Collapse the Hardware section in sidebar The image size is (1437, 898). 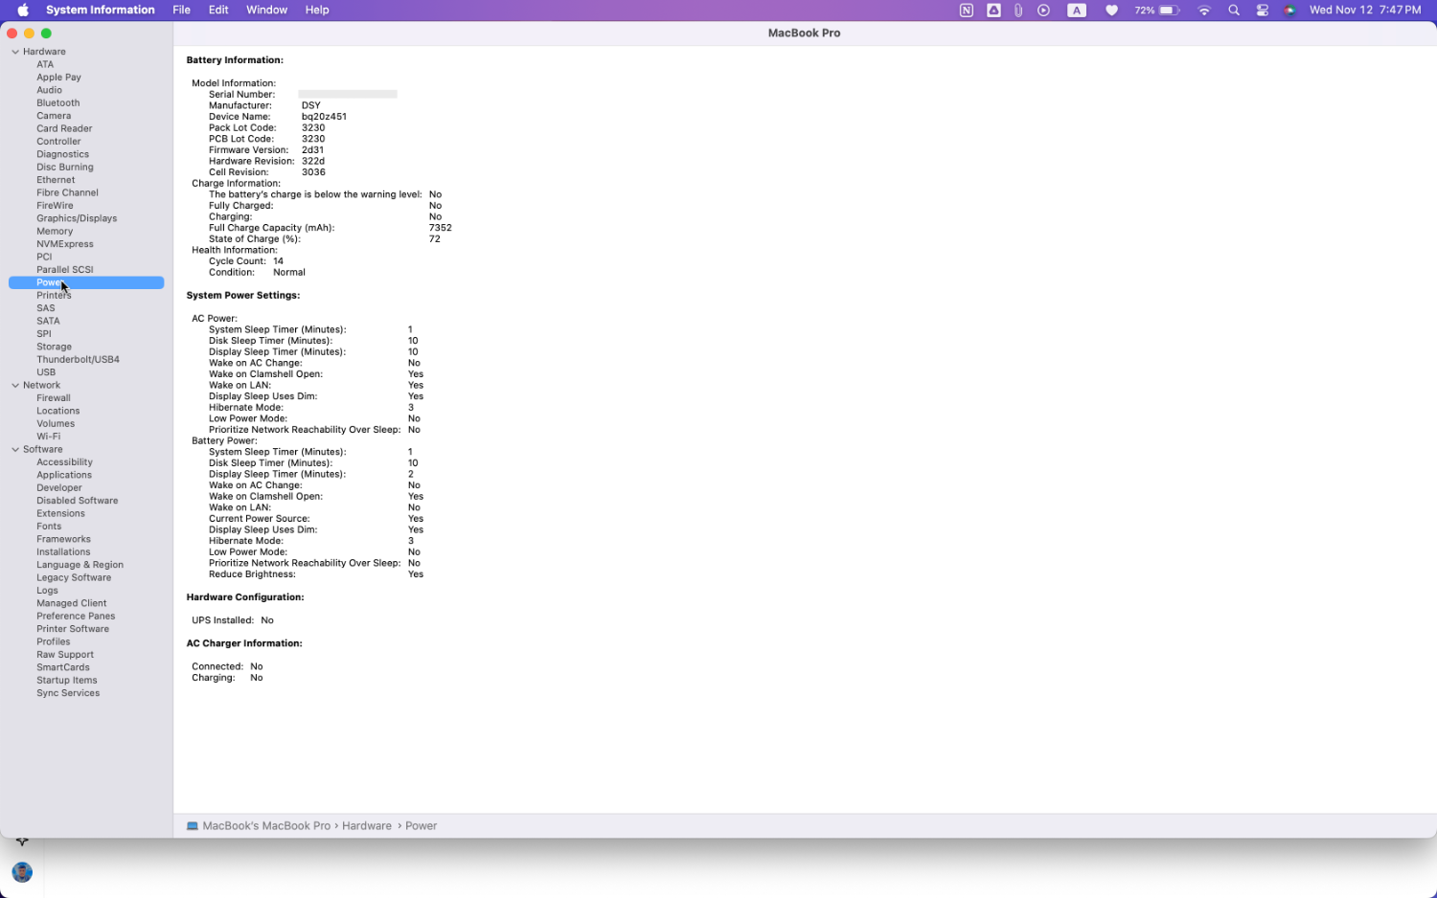[15, 52]
